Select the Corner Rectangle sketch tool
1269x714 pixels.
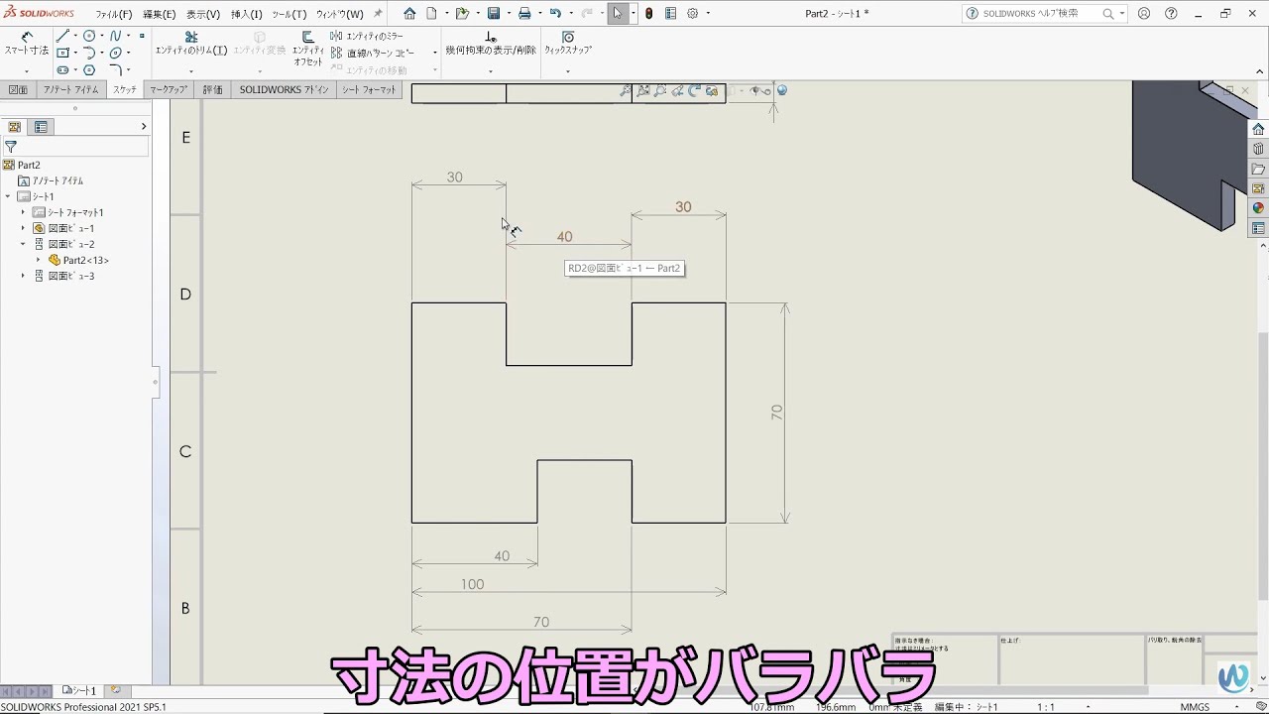coord(62,53)
